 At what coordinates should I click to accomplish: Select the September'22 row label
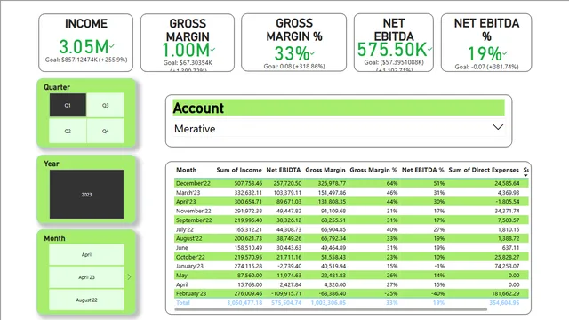194,220
